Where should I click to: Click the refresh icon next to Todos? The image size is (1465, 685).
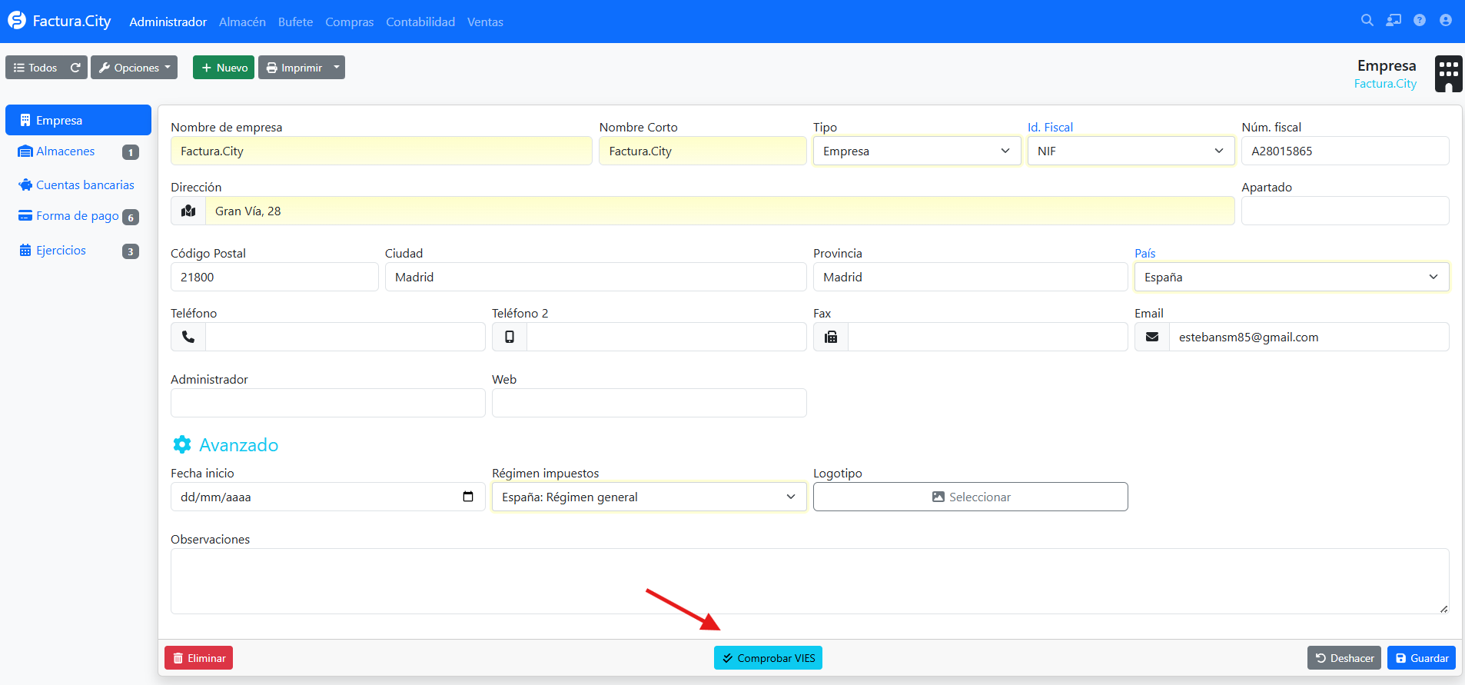(75, 68)
